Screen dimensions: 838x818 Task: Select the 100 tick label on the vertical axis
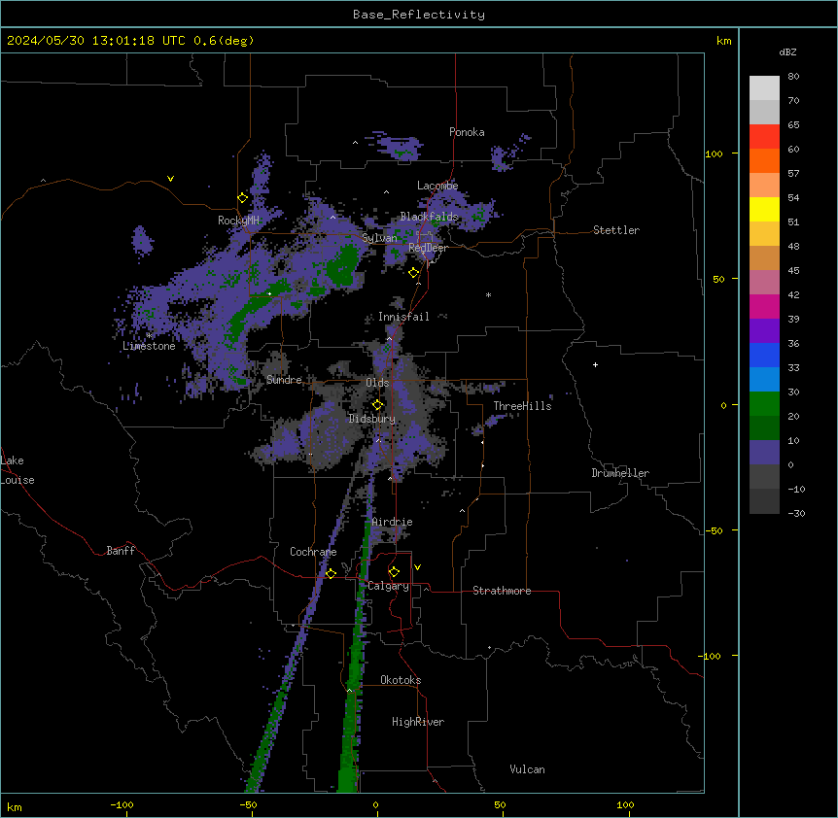tap(714, 153)
